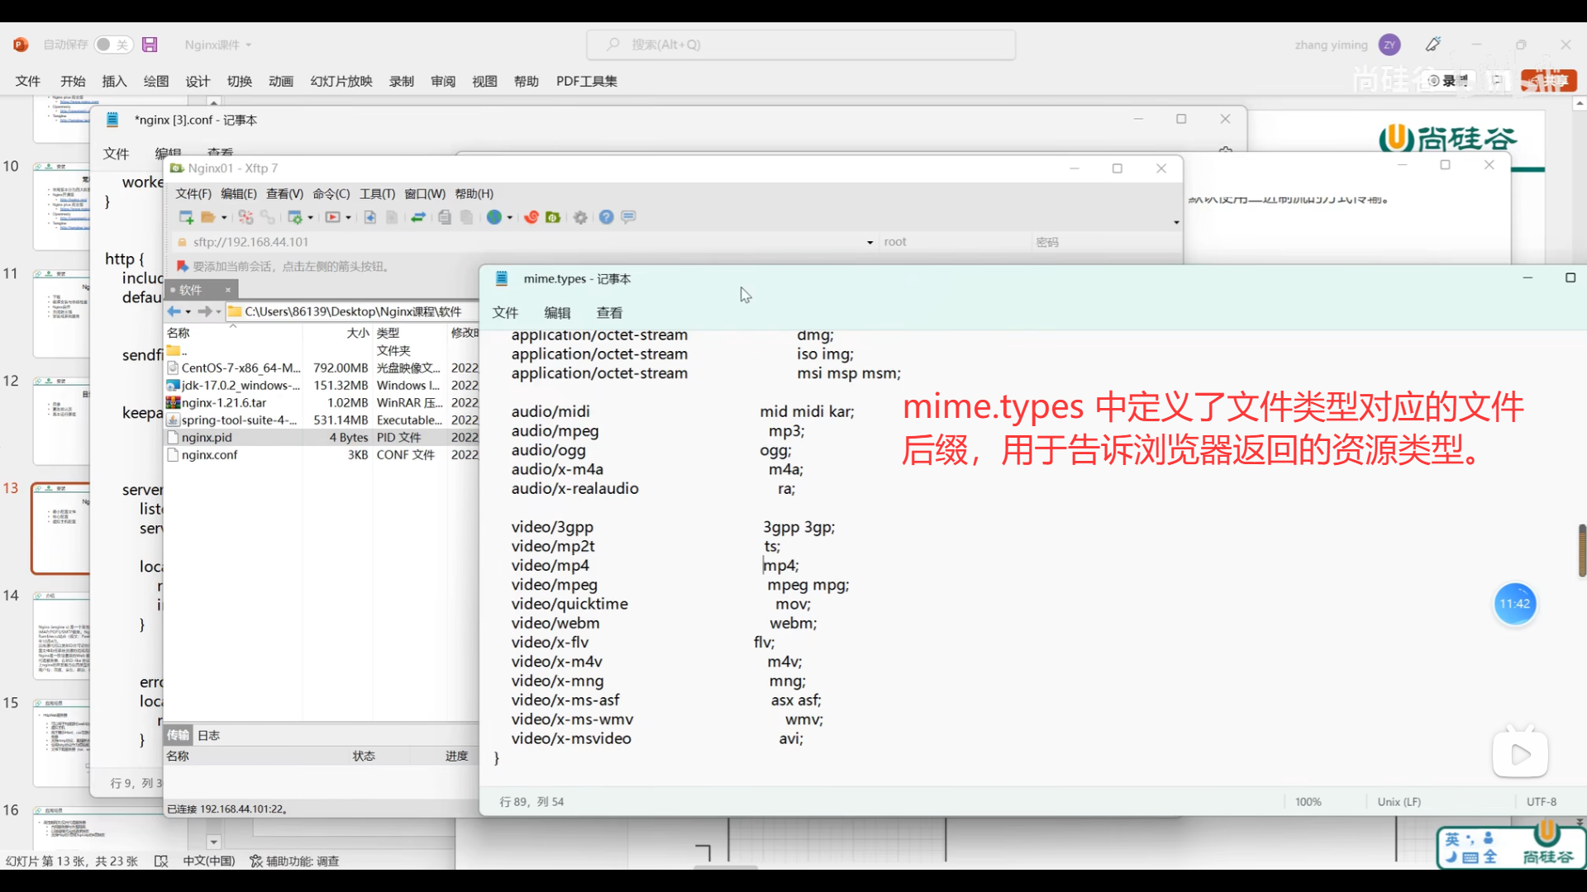Viewport: 1587px width, 892px height.
Task: Select slide 14 thumbnail
Action: (61, 636)
